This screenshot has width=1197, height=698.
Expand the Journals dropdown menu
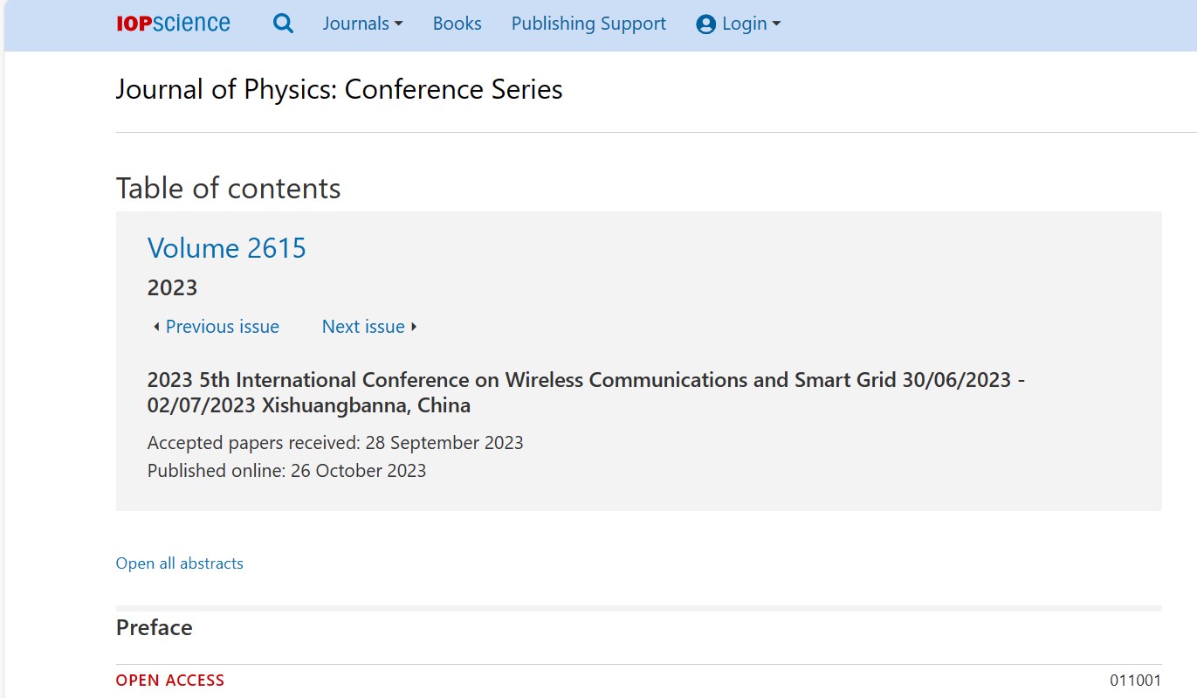point(362,24)
